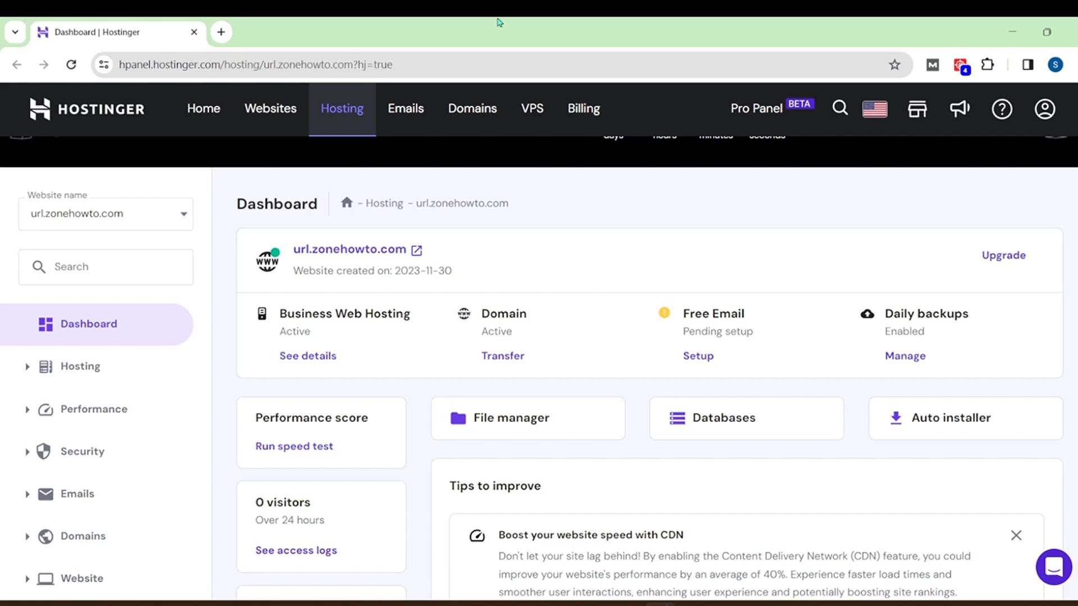Click the external link icon beside url.zonehowto.com
The width and height of the screenshot is (1078, 606).
point(417,250)
